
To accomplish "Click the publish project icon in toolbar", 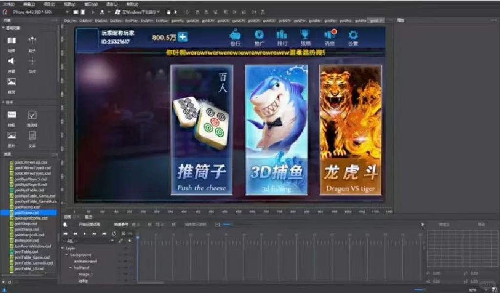I will click(x=102, y=12).
